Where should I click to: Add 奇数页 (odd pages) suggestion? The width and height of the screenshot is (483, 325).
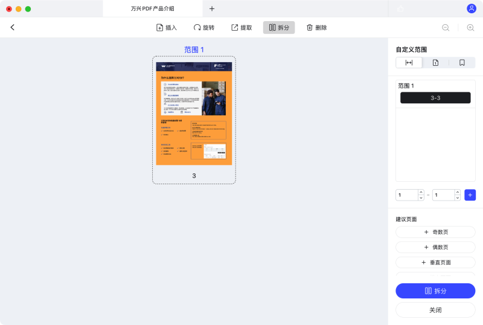pyautogui.click(x=435, y=232)
